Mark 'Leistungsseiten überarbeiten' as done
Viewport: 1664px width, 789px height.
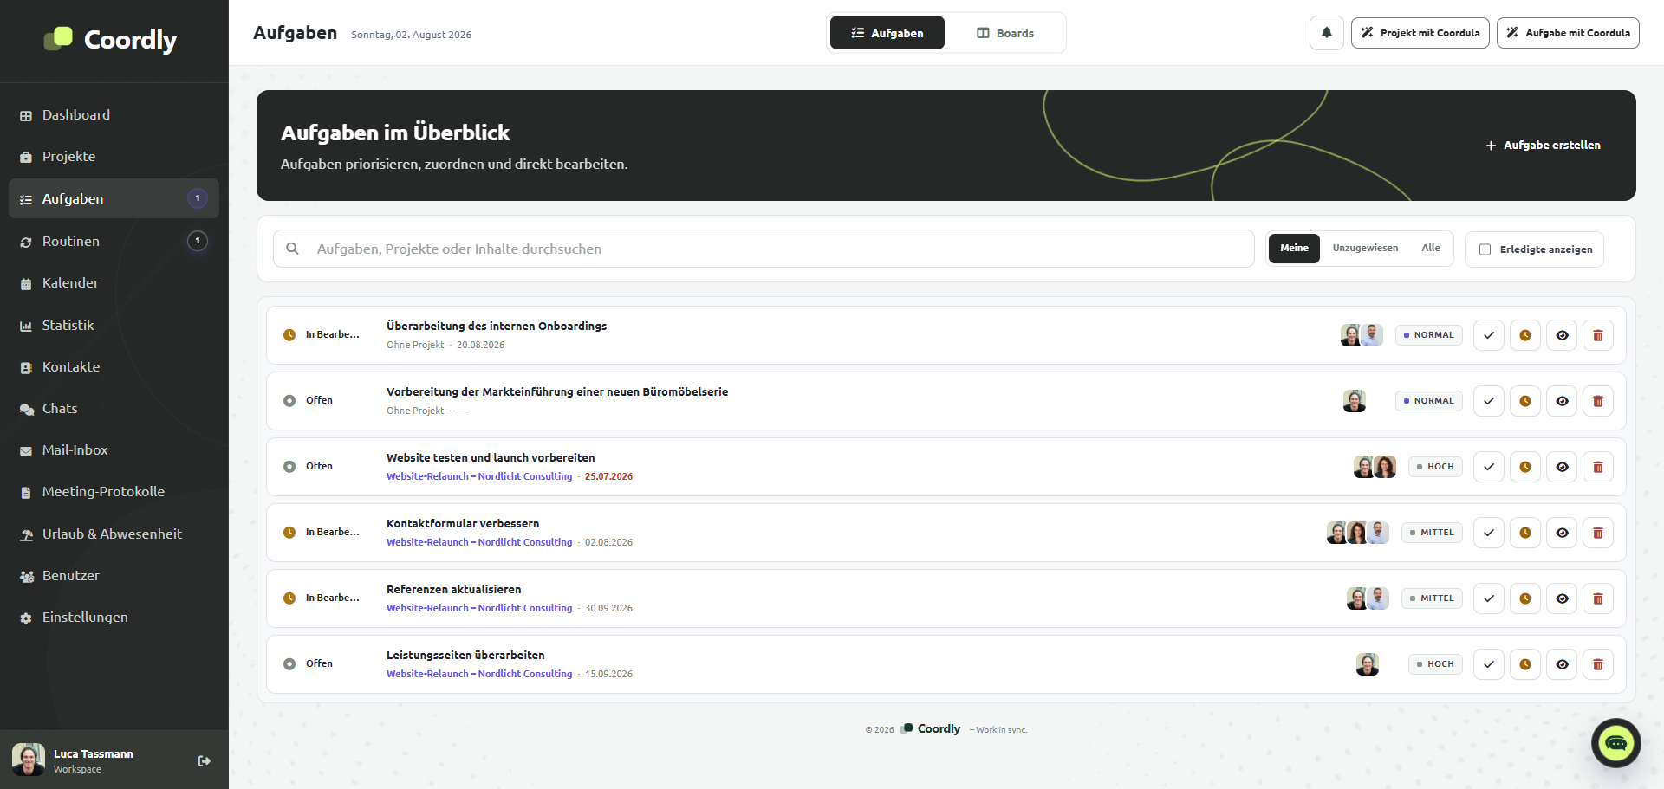[1488, 664]
